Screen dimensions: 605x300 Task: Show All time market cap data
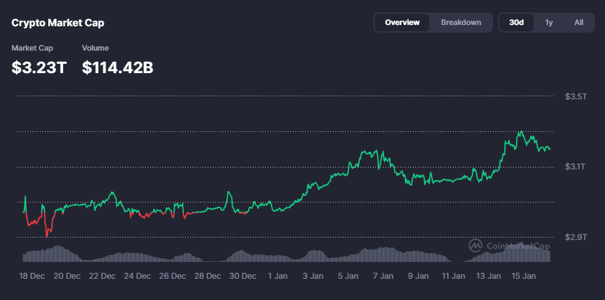coord(579,22)
